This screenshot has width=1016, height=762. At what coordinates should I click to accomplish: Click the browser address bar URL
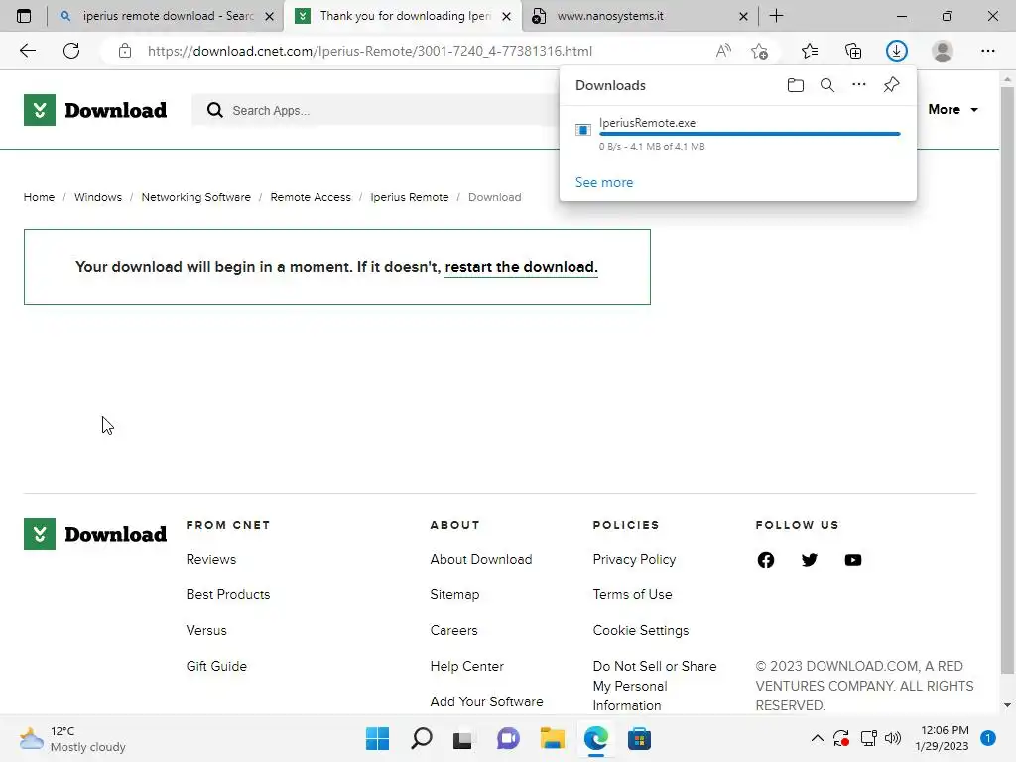(x=369, y=51)
